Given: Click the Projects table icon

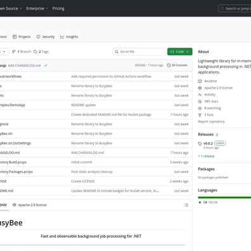Looking at the screenshot, I should point(15,37).
